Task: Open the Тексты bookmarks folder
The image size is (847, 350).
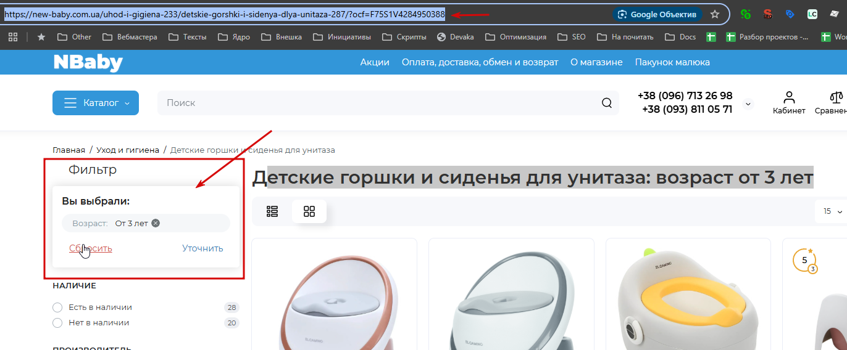Action: point(188,37)
